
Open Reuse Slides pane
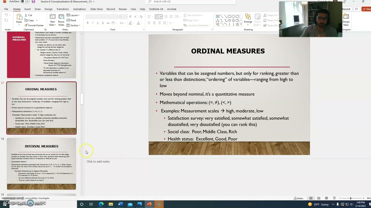pyautogui.click(x=61, y=20)
